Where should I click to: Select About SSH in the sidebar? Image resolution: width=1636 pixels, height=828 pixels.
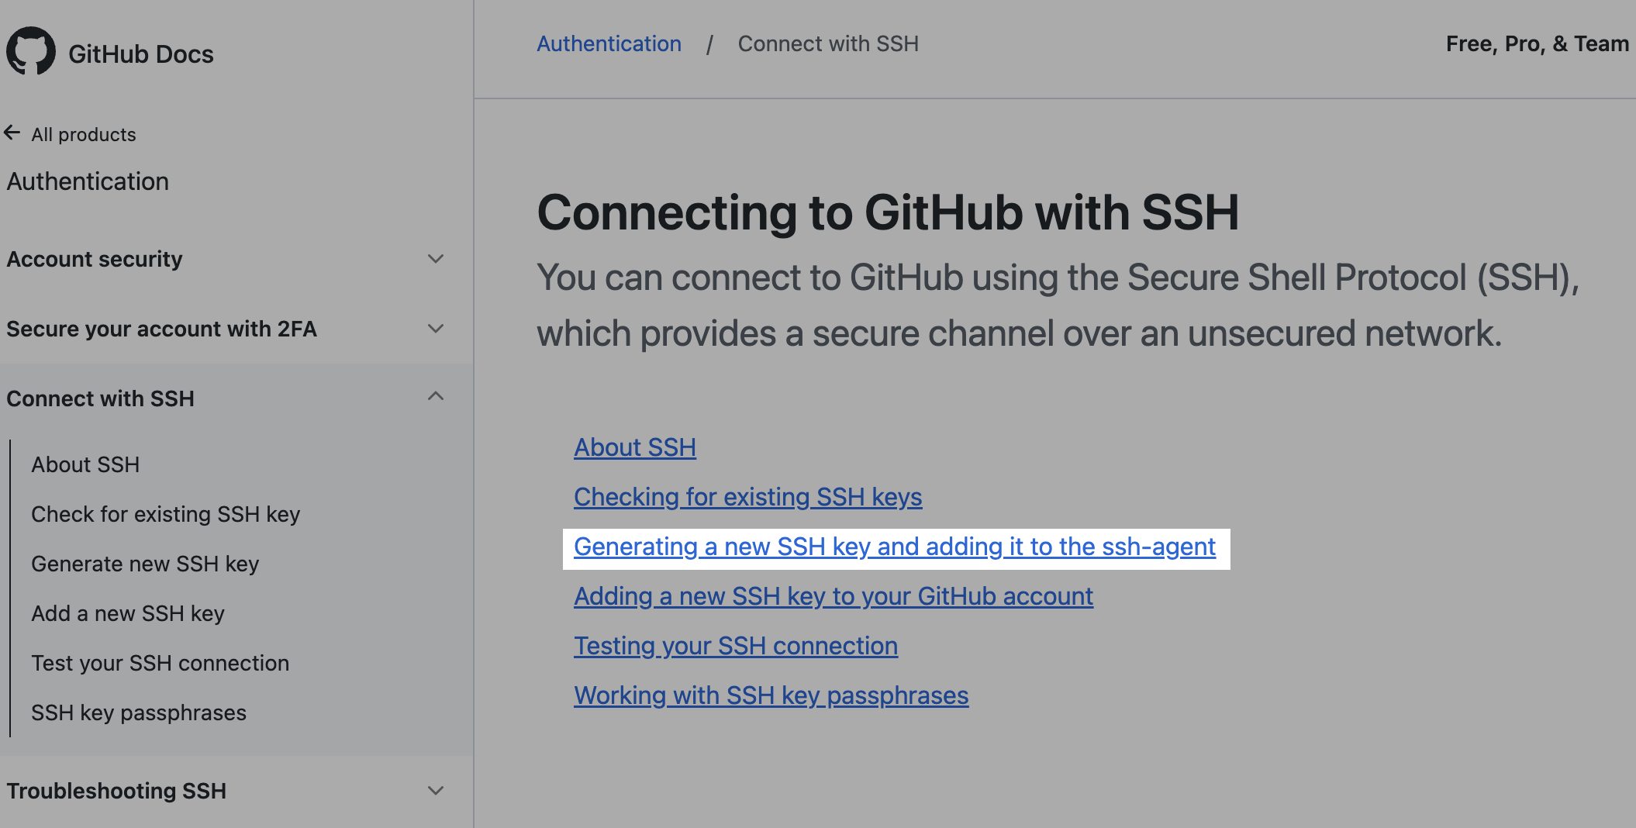tap(85, 464)
